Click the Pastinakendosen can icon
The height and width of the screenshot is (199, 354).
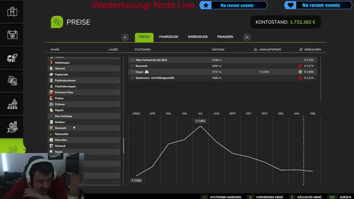[51, 80]
